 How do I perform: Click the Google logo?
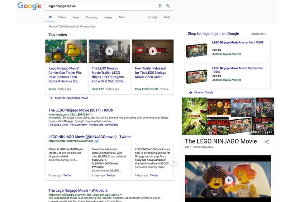point(30,6)
